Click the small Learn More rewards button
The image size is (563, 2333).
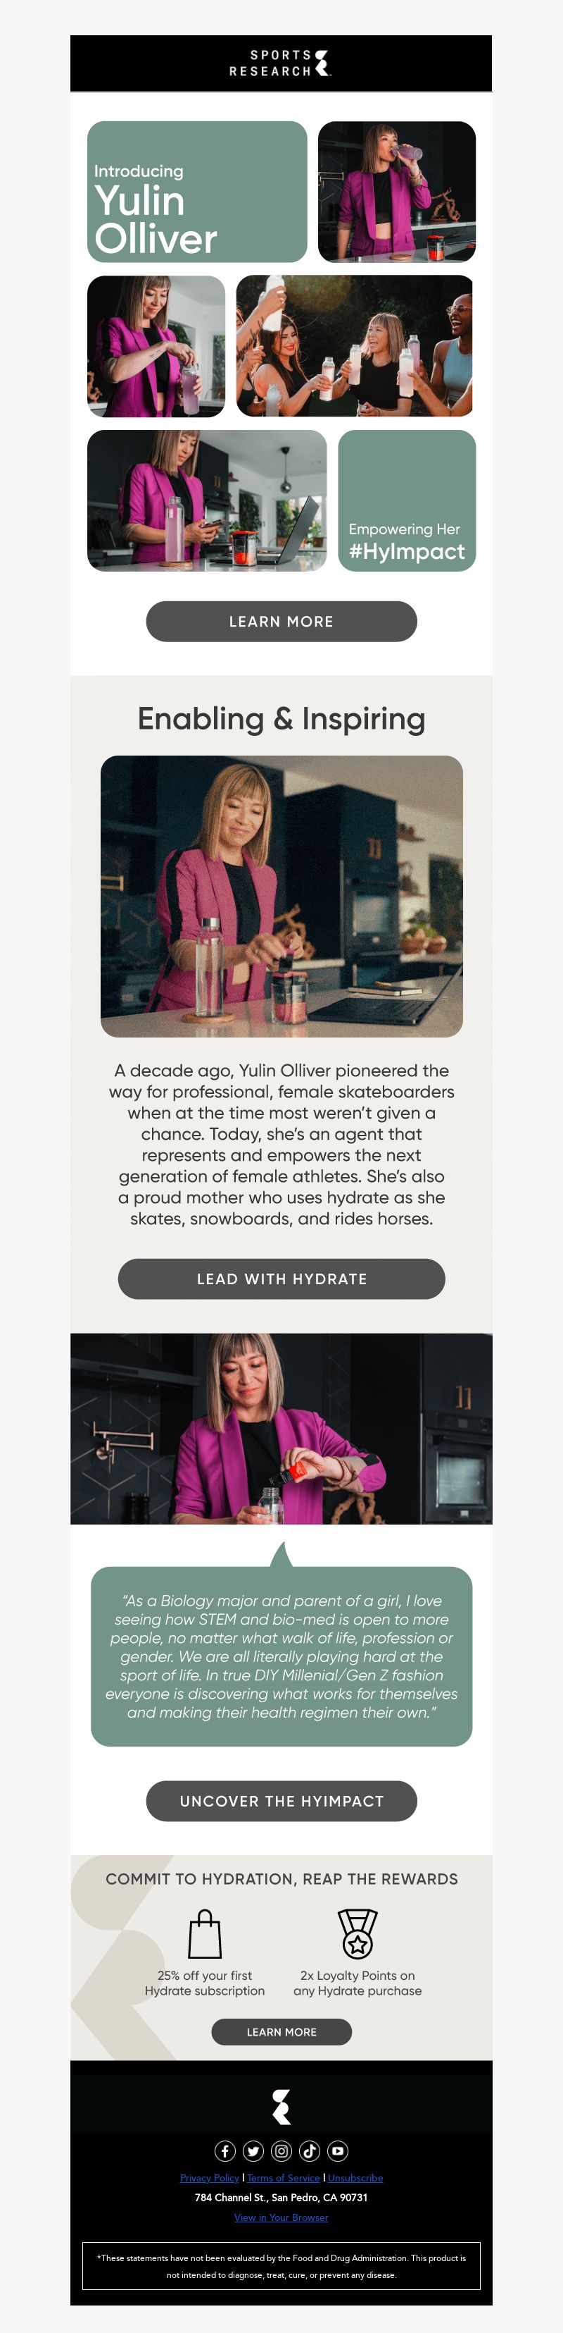click(x=281, y=2032)
